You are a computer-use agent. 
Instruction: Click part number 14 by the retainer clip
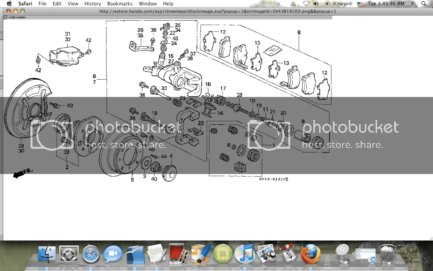(x=220, y=113)
